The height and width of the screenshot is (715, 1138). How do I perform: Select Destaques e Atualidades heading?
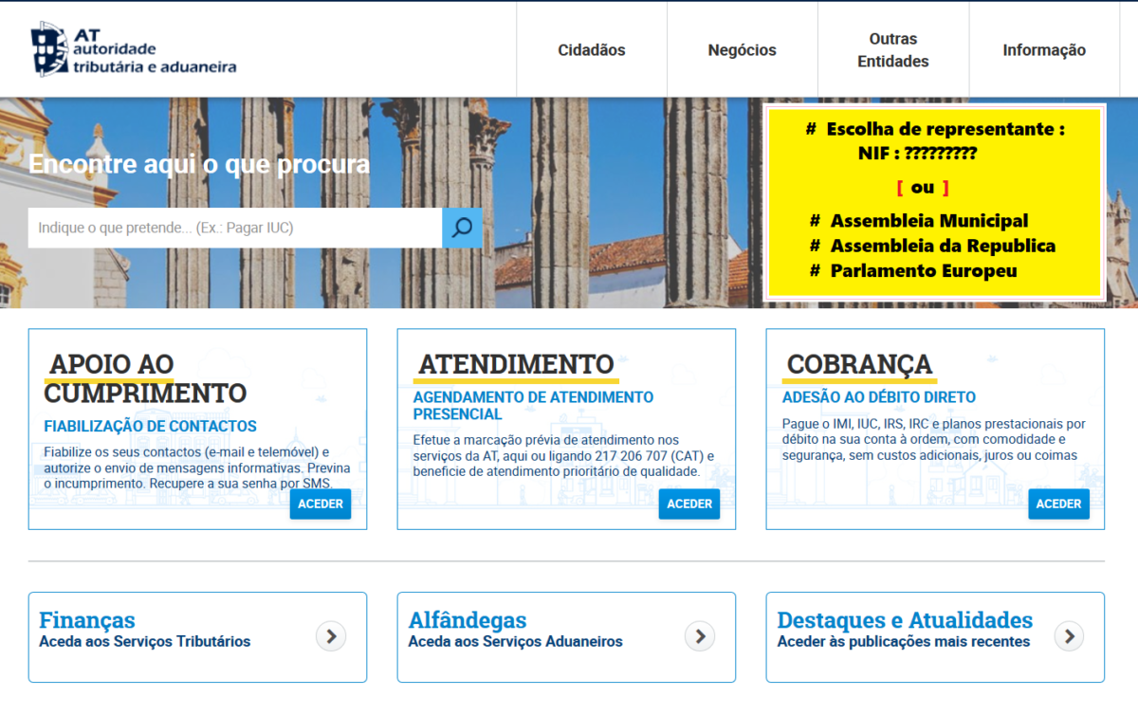904,620
